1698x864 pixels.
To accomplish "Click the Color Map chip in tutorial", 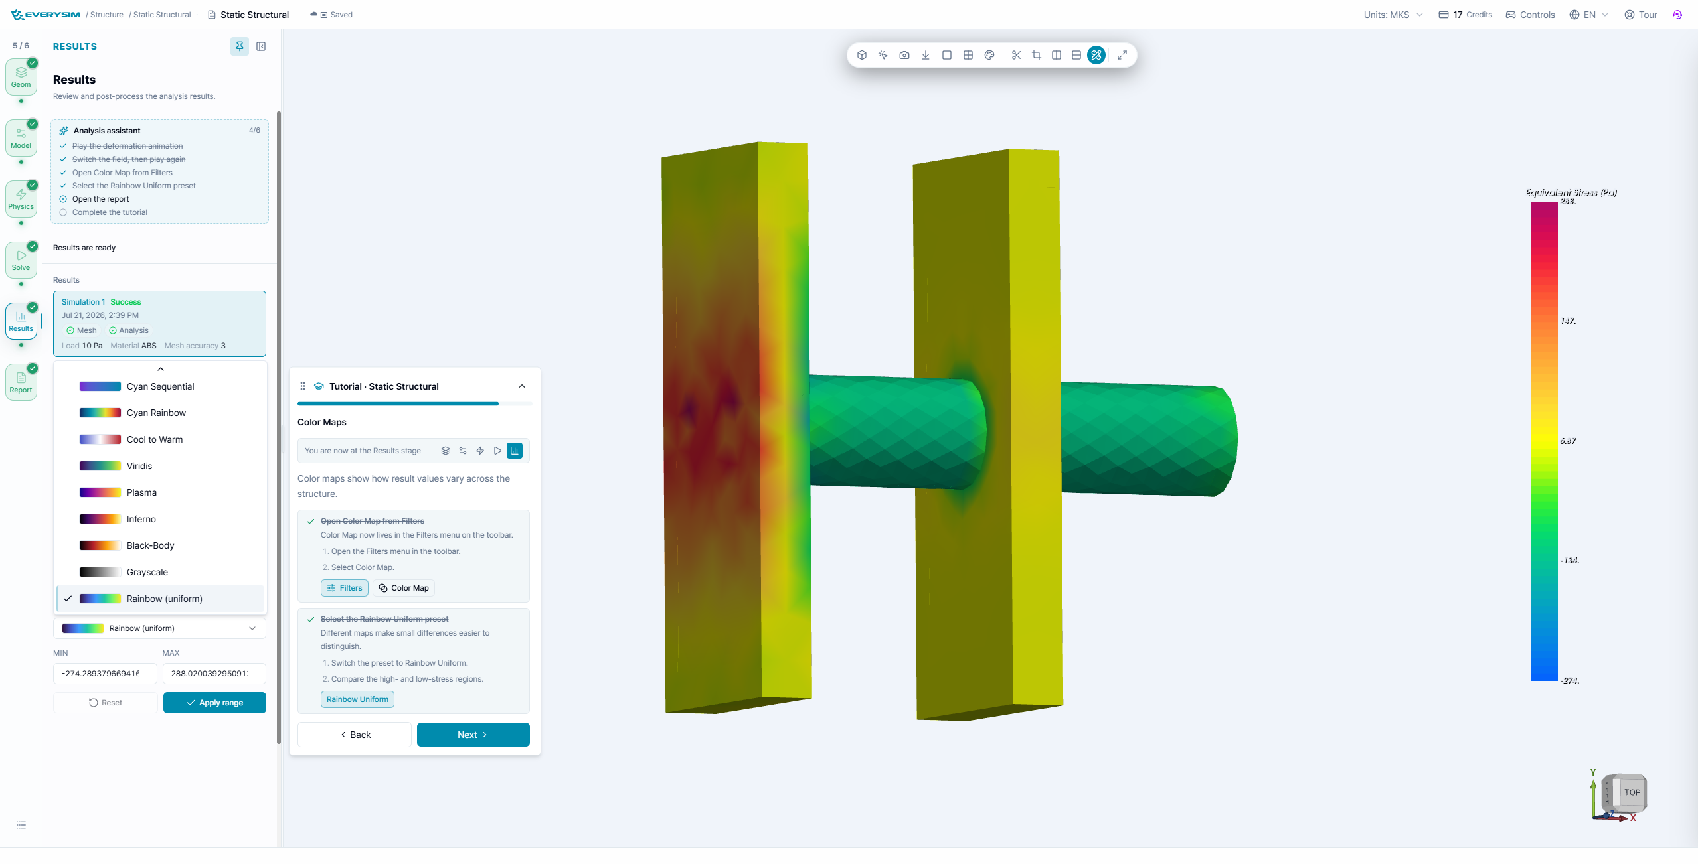I will click(x=404, y=588).
